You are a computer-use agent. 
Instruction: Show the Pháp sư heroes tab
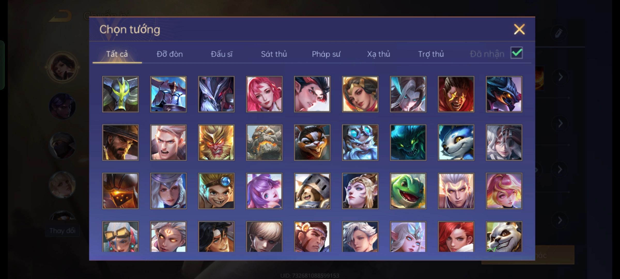(x=326, y=54)
